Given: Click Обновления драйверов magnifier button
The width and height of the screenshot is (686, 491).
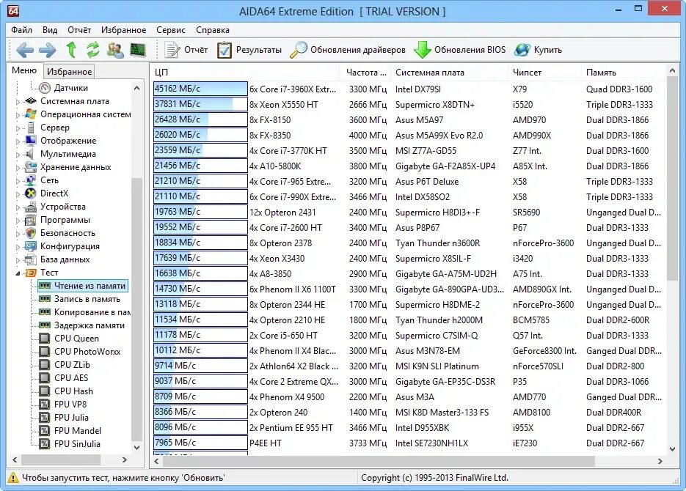Looking at the screenshot, I should [x=348, y=50].
